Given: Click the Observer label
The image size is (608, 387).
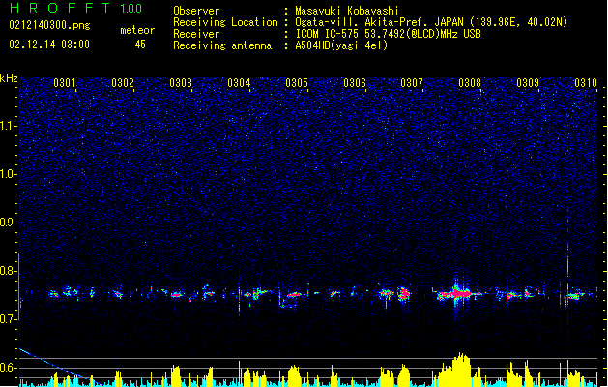Looking at the screenshot, I should pyautogui.click(x=196, y=11).
